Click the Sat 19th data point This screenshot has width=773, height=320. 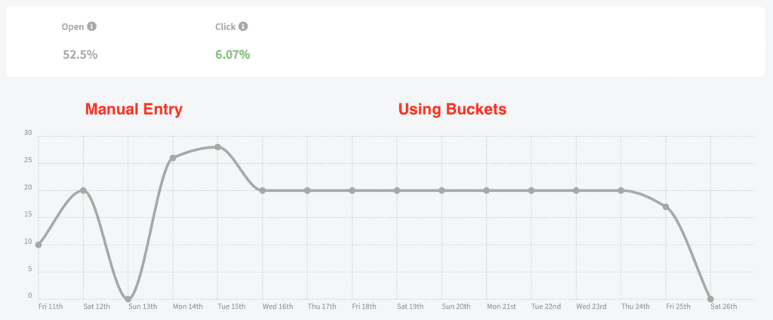point(397,190)
